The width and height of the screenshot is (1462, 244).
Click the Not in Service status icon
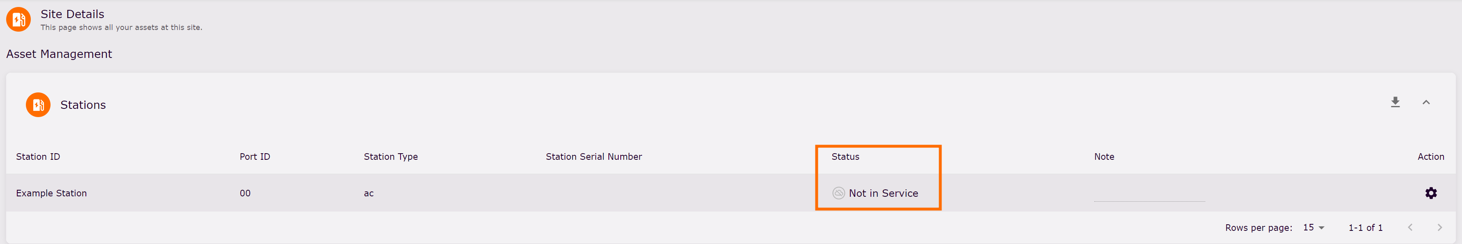(838, 193)
